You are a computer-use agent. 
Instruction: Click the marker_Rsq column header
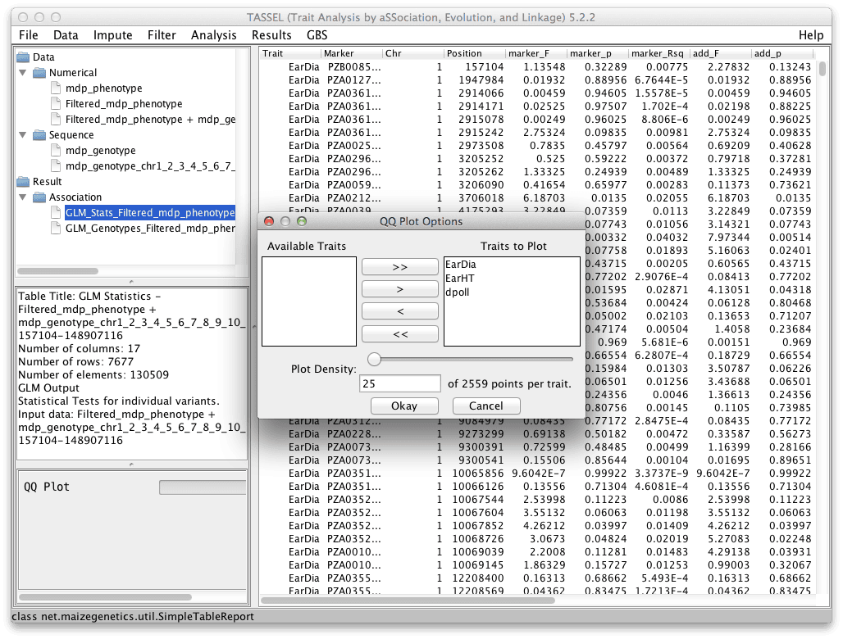click(x=659, y=53)
